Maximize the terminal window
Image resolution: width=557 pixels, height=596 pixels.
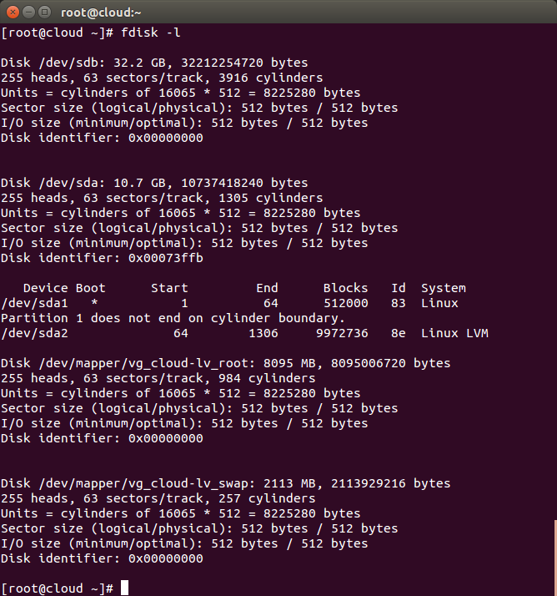pos(45,13)
